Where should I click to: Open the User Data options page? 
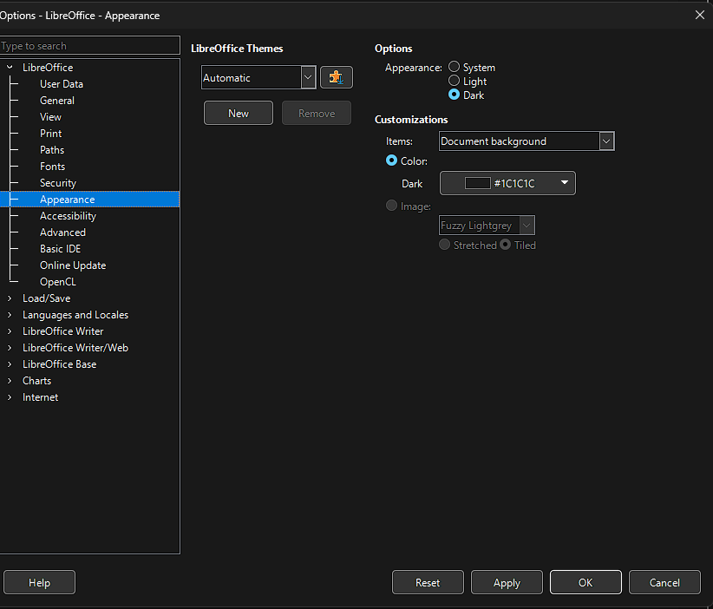click(62, 84)
